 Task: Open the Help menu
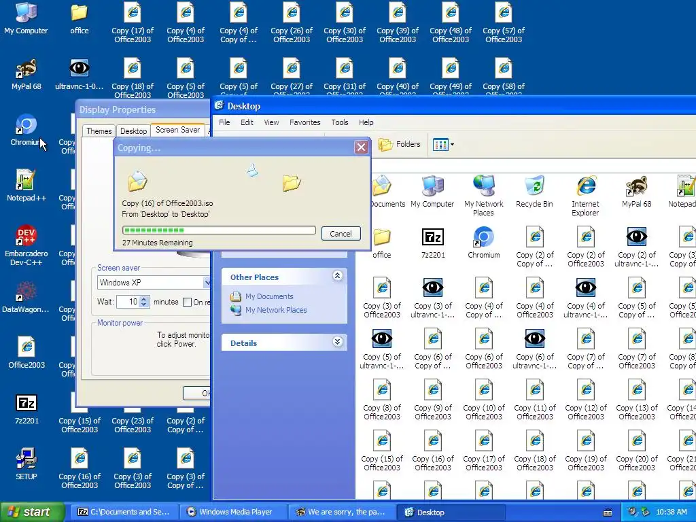coord(366,122)
